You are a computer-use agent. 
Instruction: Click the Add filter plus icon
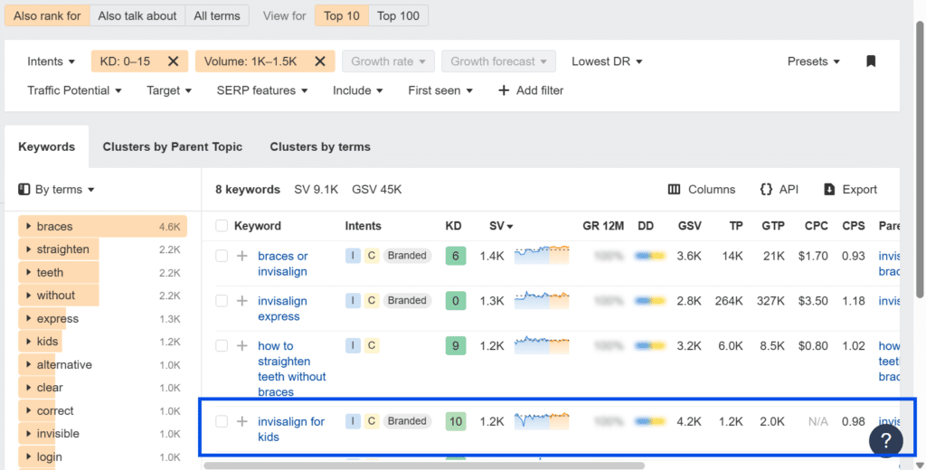tap(504, 90)
